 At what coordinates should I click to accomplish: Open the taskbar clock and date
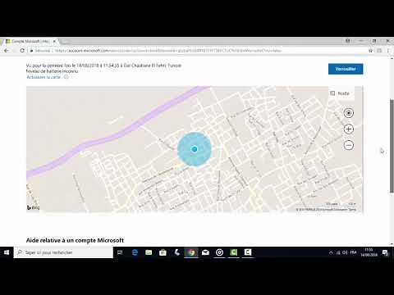coord(369,252)
